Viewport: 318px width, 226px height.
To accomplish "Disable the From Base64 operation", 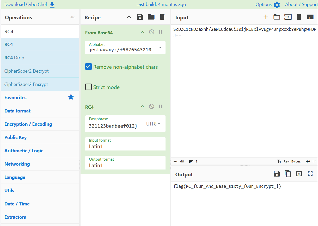I will pos(151,32).
